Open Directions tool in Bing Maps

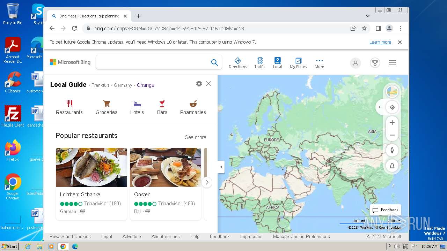238,63
